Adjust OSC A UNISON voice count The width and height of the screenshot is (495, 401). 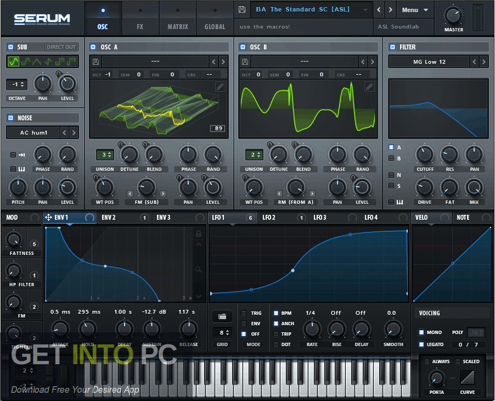105,155
